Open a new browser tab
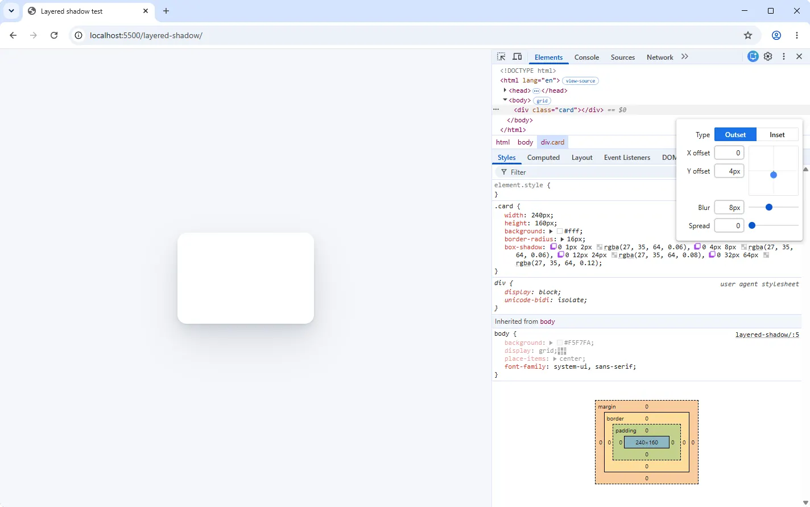Image resolution: width=810 pixels, height=507 pixels. pos(166,11)
